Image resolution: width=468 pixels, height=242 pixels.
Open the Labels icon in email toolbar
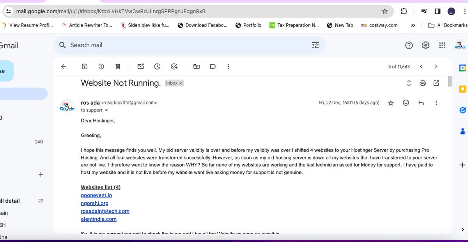[213, 67]
